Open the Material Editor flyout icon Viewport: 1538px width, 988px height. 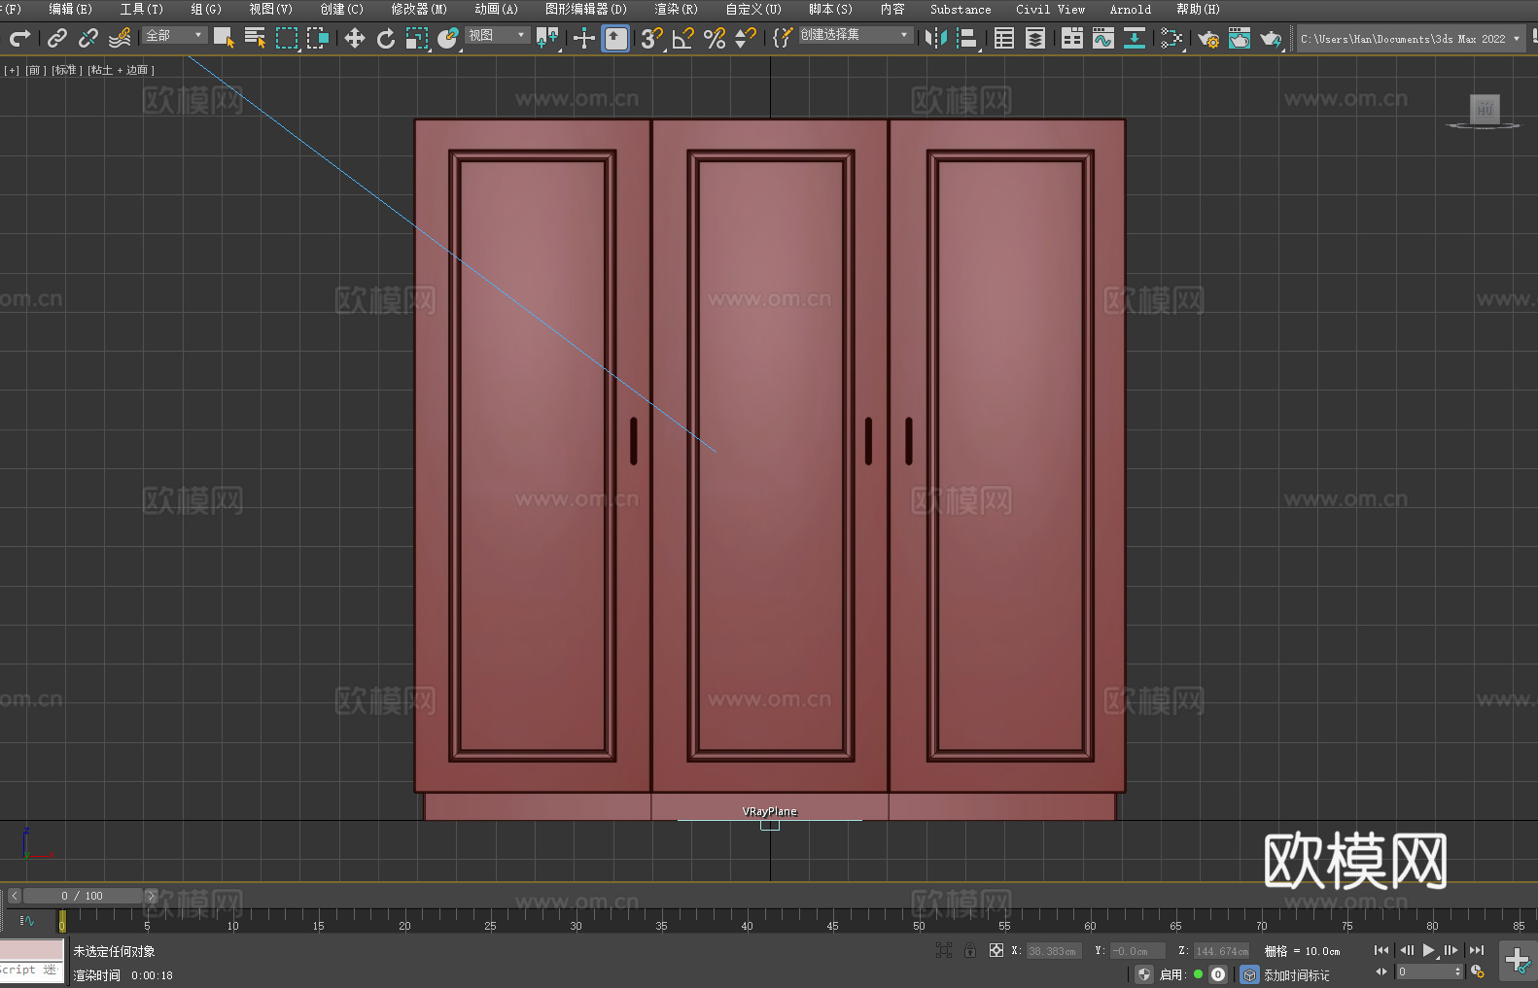tap(1171, 38)
